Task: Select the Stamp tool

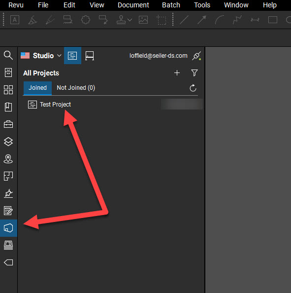Action: [121, 20]
